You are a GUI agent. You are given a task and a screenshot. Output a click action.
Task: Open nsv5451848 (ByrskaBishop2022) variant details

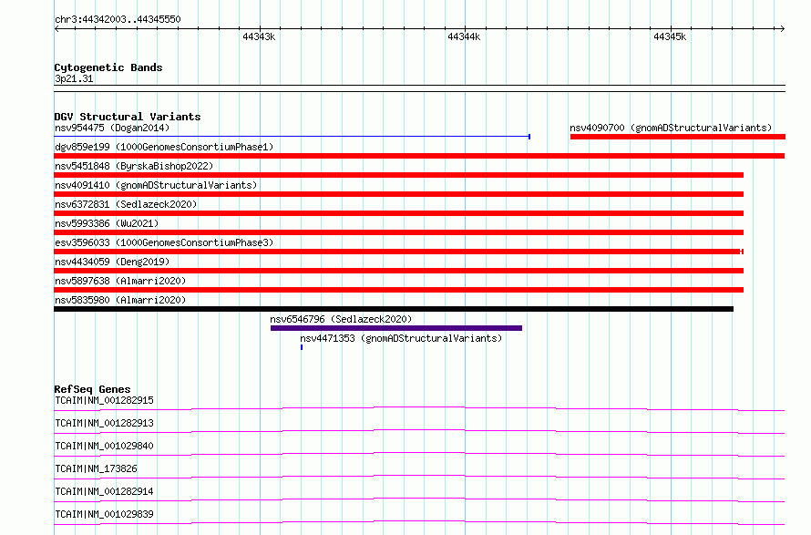[x=134, y=166]
